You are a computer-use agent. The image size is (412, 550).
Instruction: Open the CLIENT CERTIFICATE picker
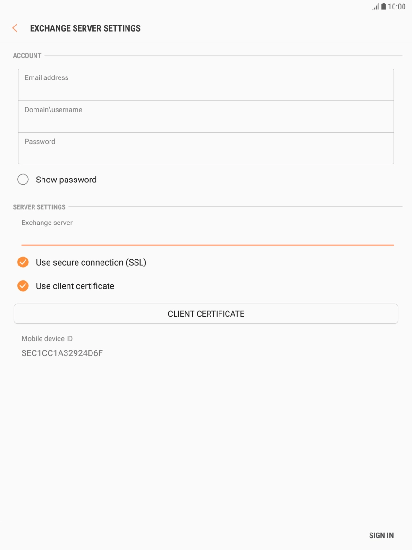[x=206, y=313]
